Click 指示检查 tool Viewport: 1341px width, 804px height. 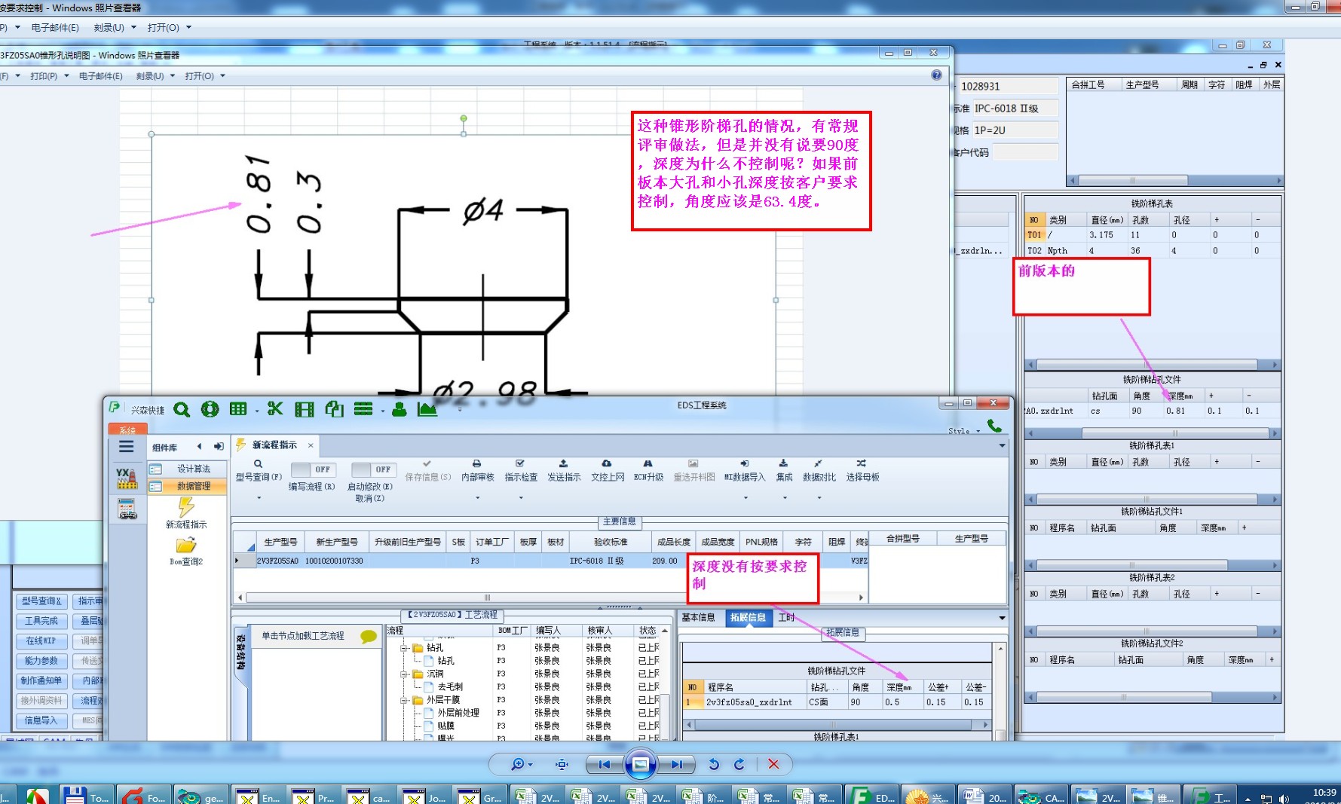pos(521,470)
